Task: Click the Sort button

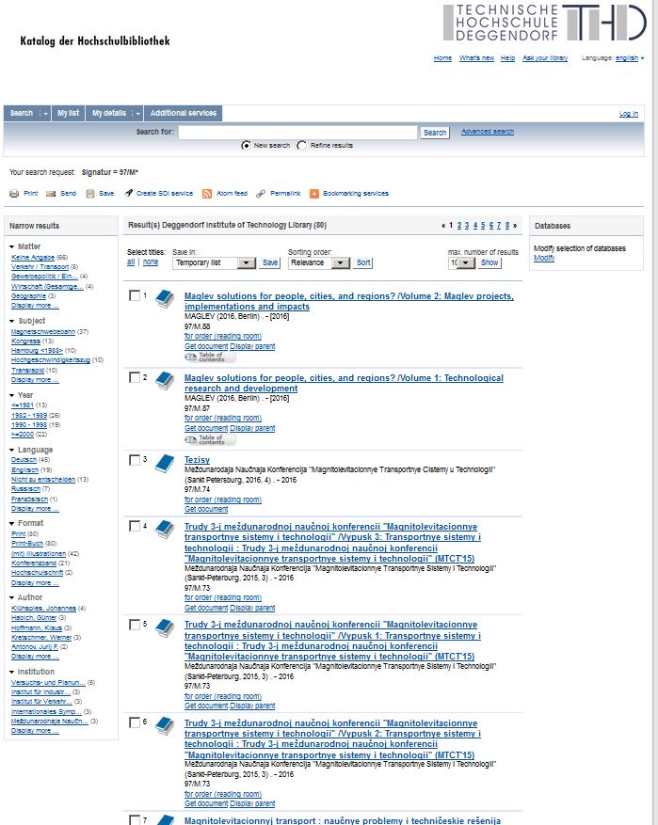Action: coord(363,262)
